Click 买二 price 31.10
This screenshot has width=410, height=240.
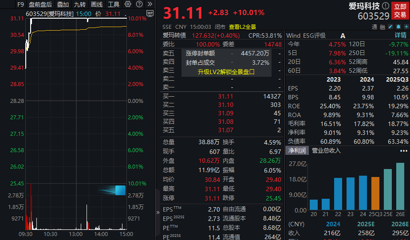point(225,105)
